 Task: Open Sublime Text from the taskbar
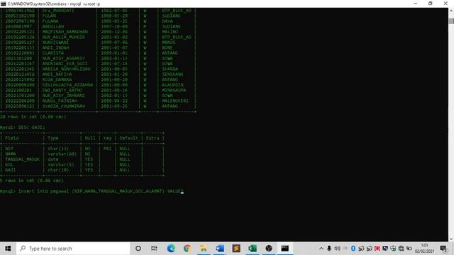236,249
